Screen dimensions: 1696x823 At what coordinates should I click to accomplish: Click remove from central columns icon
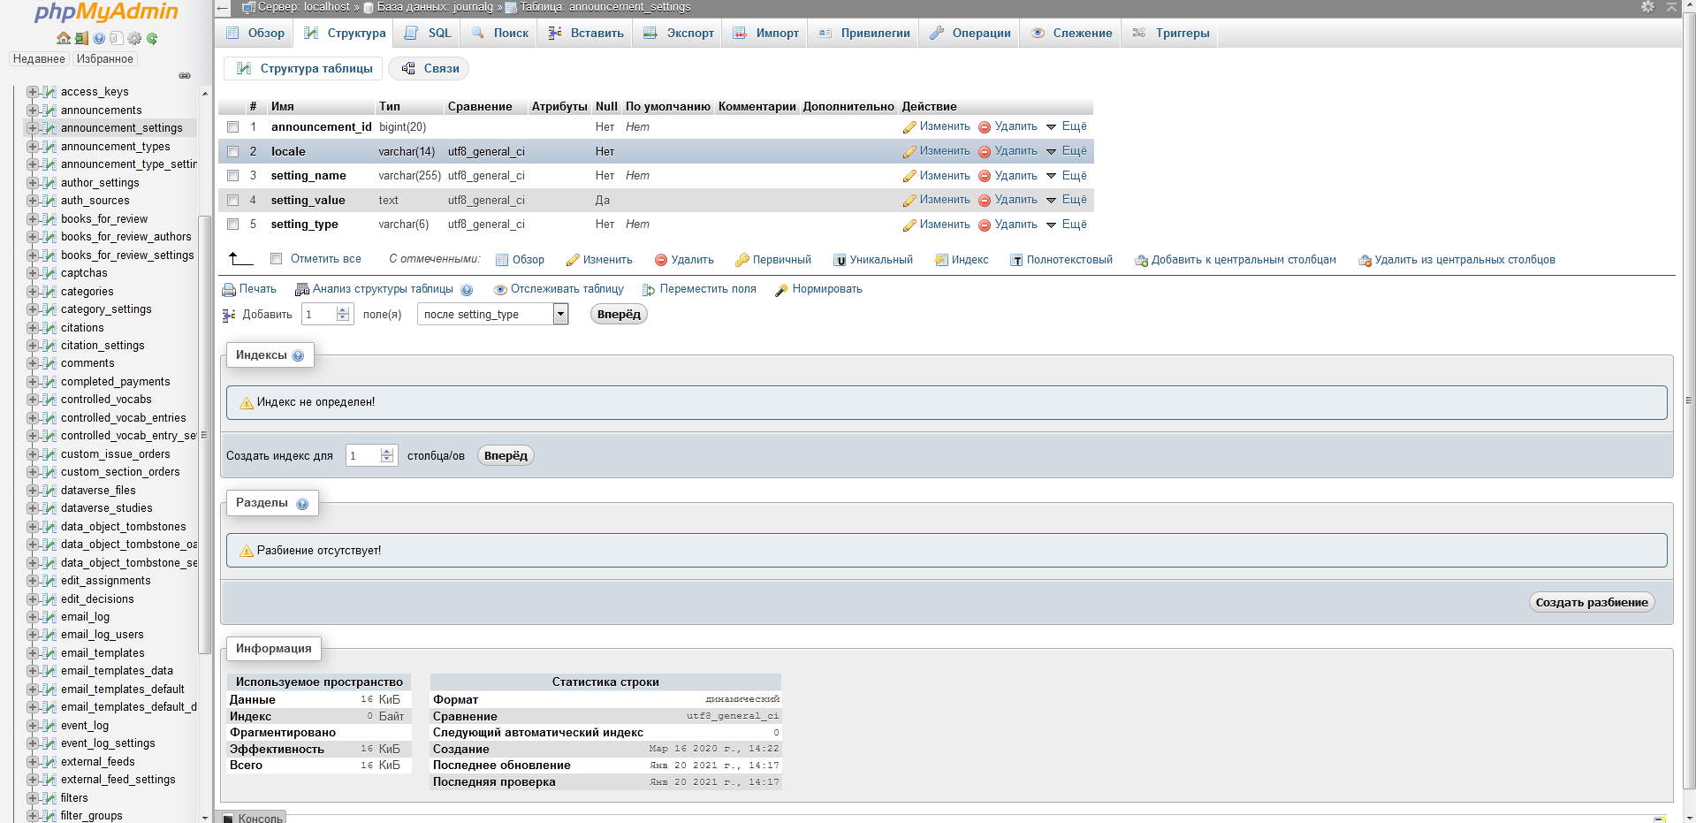coord(1365,260)
